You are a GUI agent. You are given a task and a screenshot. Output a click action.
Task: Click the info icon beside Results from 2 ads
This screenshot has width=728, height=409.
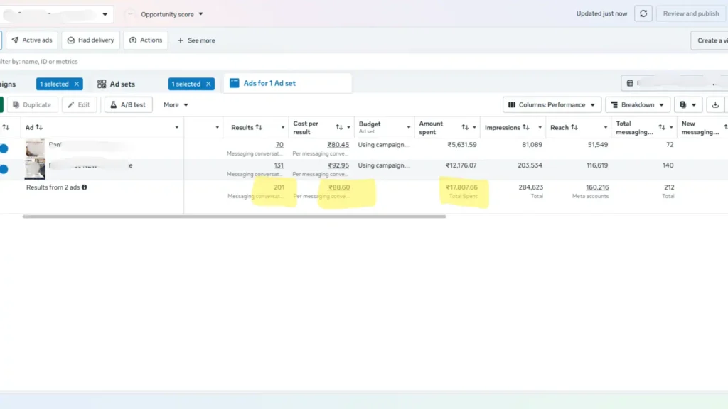[85, 187]
